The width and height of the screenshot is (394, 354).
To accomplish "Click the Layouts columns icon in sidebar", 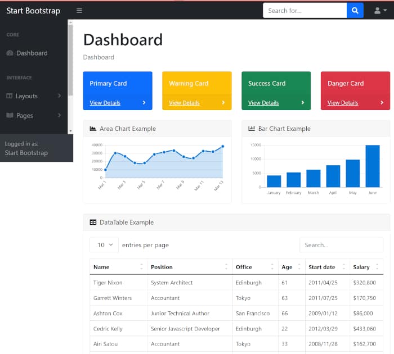I will (10, 96).
